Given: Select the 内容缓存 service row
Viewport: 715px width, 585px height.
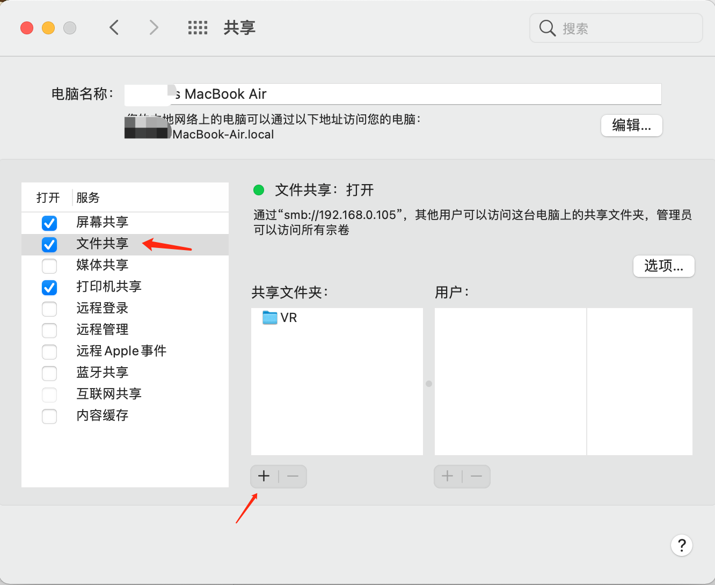Looking at the screenshot, I should (x=125, y=416).
